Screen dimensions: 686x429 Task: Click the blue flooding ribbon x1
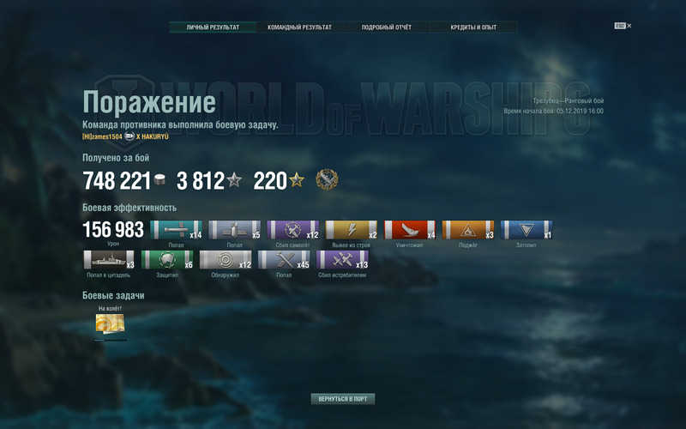(527, 230)
